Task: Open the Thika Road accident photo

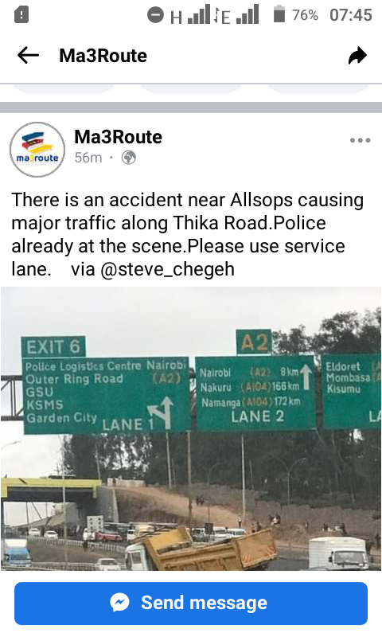Action: coord(191,428)
